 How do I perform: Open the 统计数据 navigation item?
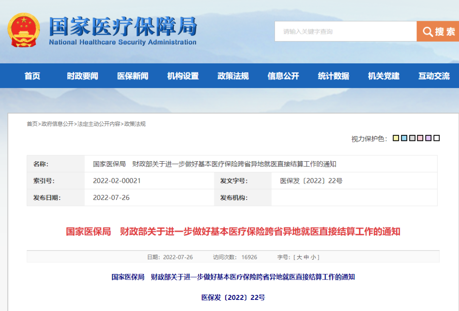[x=334, y=76]
